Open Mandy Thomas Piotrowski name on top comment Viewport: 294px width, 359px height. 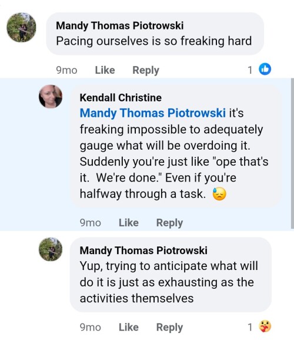tap(120, 25)
